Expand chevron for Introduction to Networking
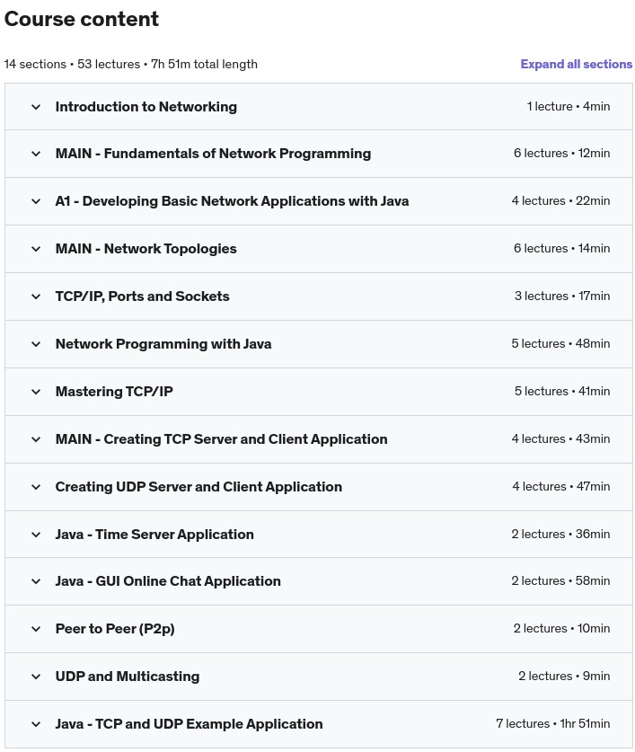This screenshot has width=635, height=752. point(36,107)
